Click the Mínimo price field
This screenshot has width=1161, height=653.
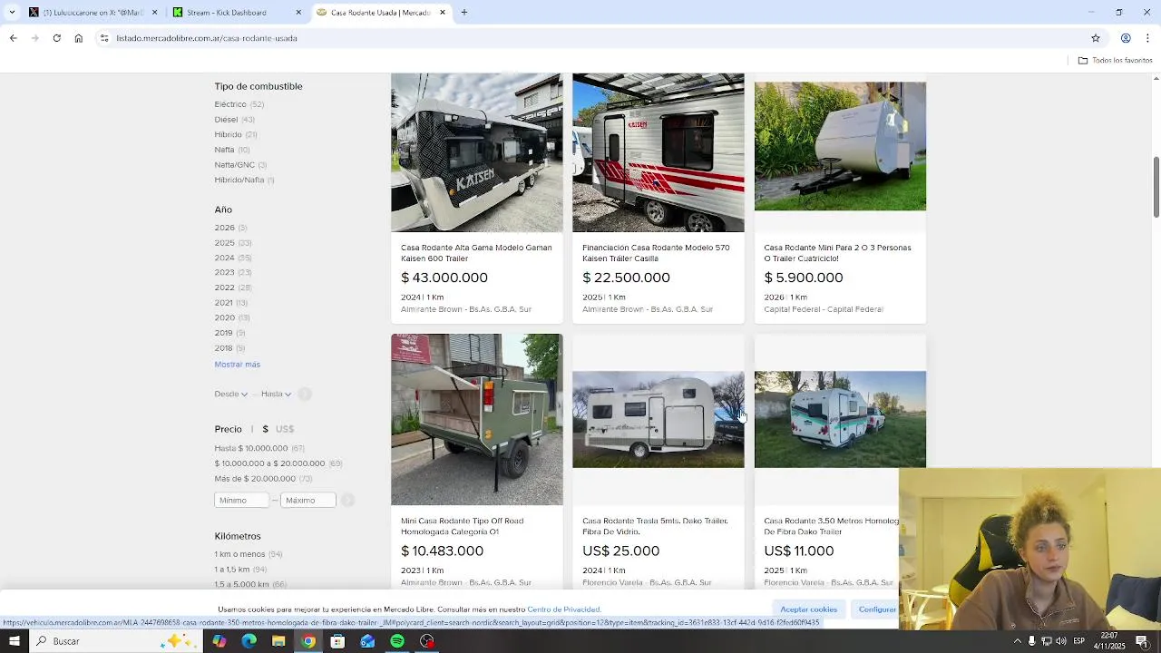coord(241,501)
